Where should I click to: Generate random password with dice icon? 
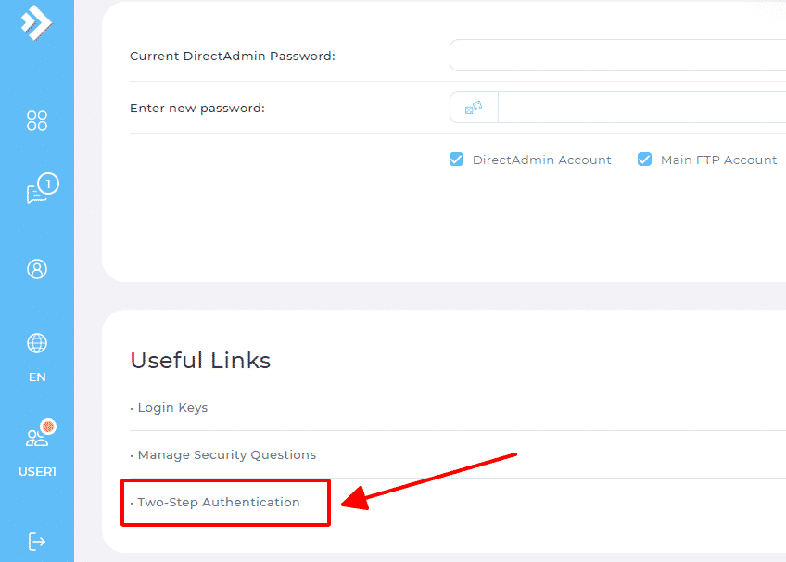pos(474,108)
